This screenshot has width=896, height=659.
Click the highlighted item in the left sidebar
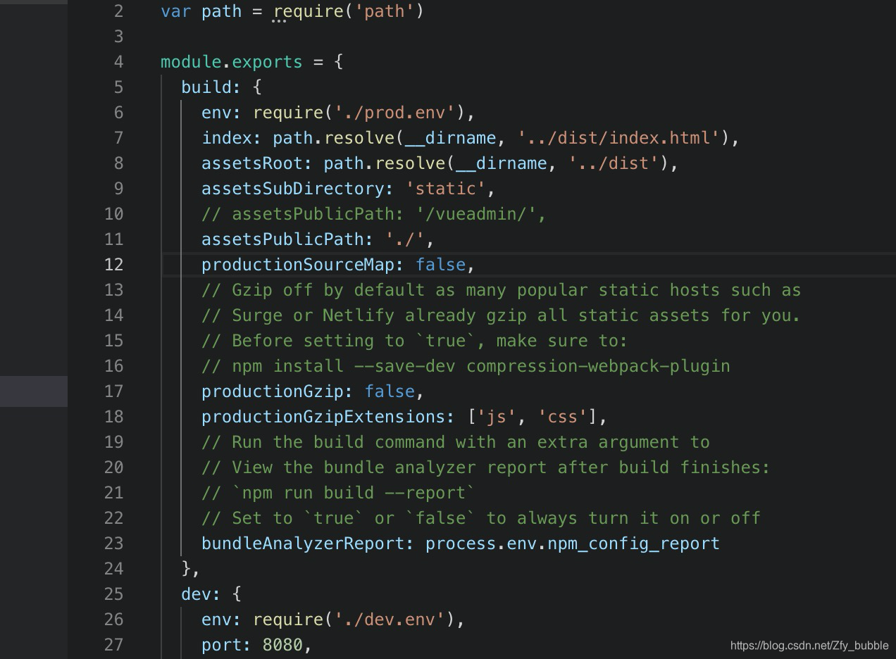(34, 391)
